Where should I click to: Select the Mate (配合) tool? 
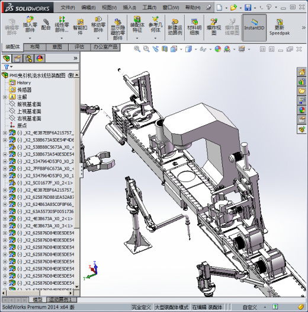(x=46, y=24)
